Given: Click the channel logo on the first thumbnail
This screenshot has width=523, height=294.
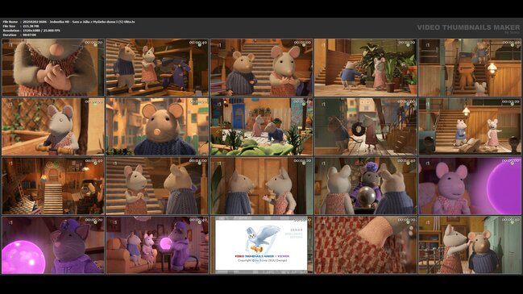Looking at the screenshot, I should [x=10, y=44].
